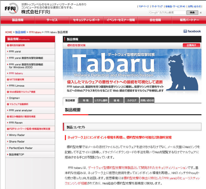Image resolution: width=206 pixels, height=189 pixels.
Task: Focus the Google custom search field
Action: (167, 12)
